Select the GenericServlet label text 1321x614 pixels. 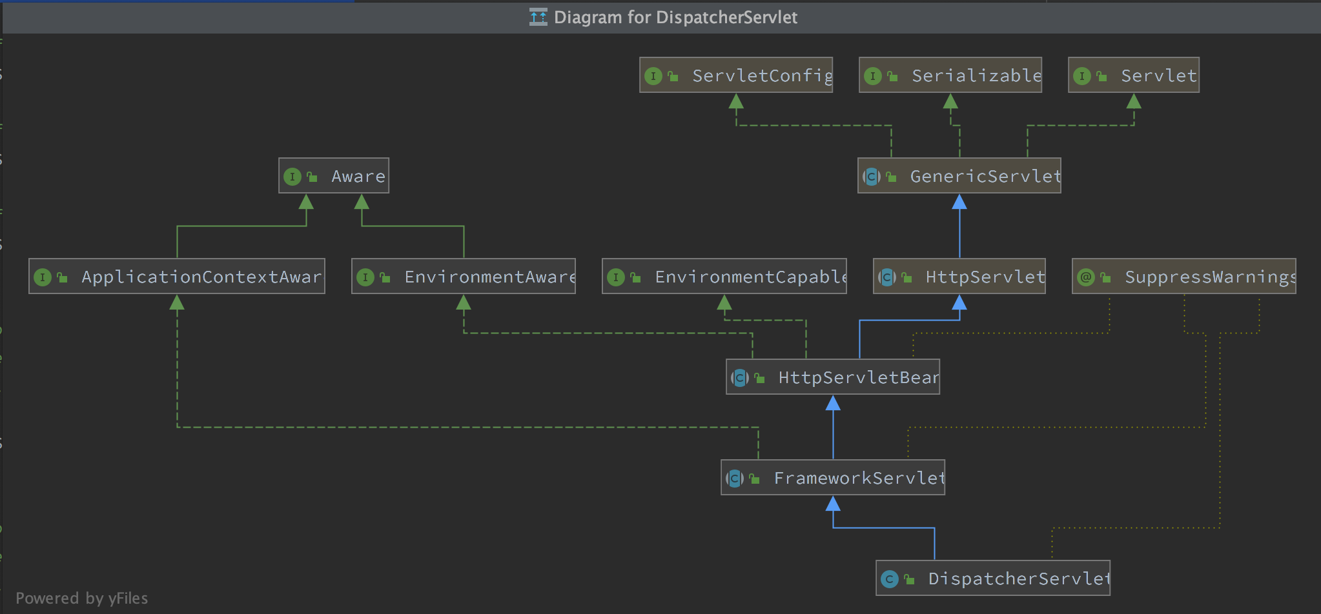point(985,177)
